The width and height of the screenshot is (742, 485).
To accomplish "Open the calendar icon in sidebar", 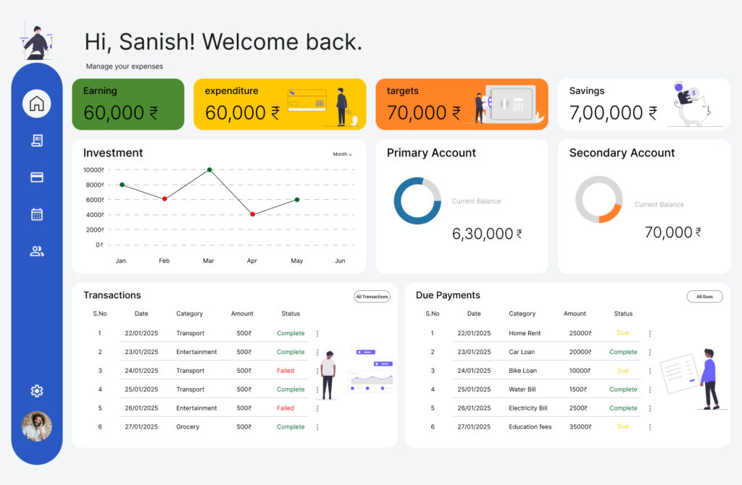I will pyautogui.click(x=37, y=214).
